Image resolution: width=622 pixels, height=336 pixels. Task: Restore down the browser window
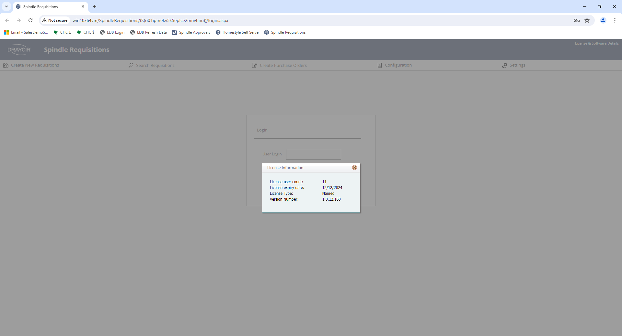[600, 6]
